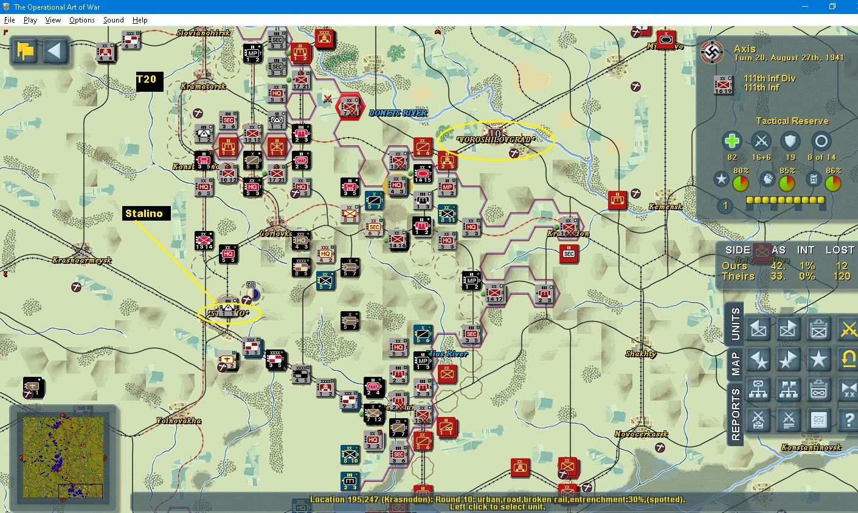
Task: Open the unit hierarchy chart button
Action: point(759,390)
